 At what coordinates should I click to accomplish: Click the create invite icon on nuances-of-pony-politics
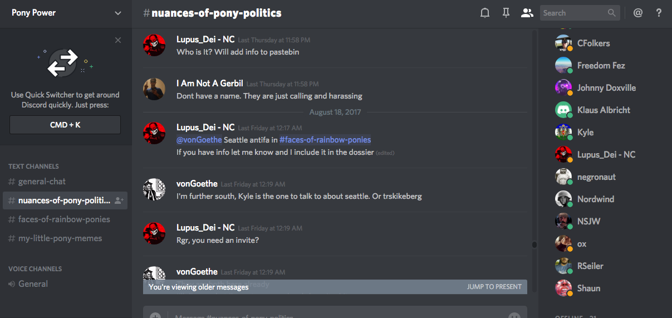click(x=119, y=200)
